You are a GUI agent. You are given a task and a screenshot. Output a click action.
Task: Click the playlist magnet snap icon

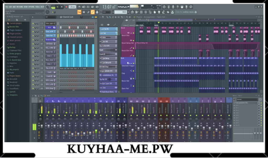[x=103, y=17]
